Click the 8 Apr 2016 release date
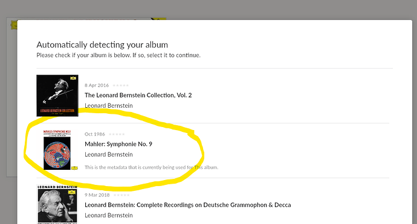417x224 pixels. pyautogui.click(x=97, y=86)
